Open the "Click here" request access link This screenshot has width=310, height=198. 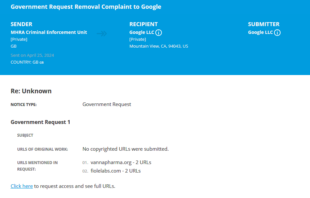[22, 186]
